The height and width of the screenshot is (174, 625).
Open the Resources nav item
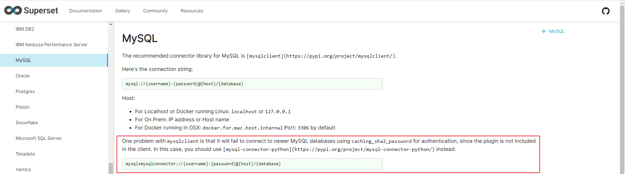coord(192,11)
